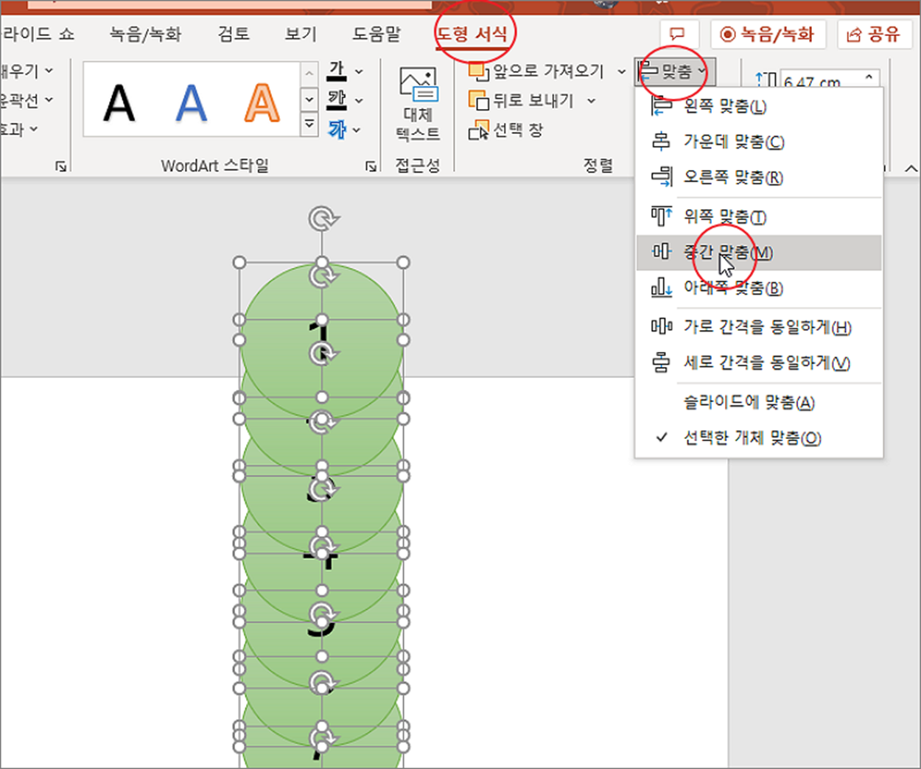Click the text fill 가 icon
921x769 pixels.
[x=337, y=71]
